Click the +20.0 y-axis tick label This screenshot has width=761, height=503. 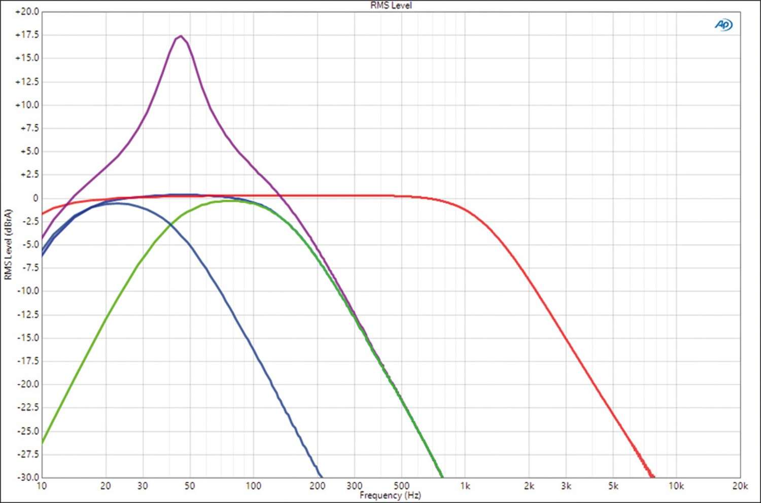pyautogui.click(x=27, y=12)
